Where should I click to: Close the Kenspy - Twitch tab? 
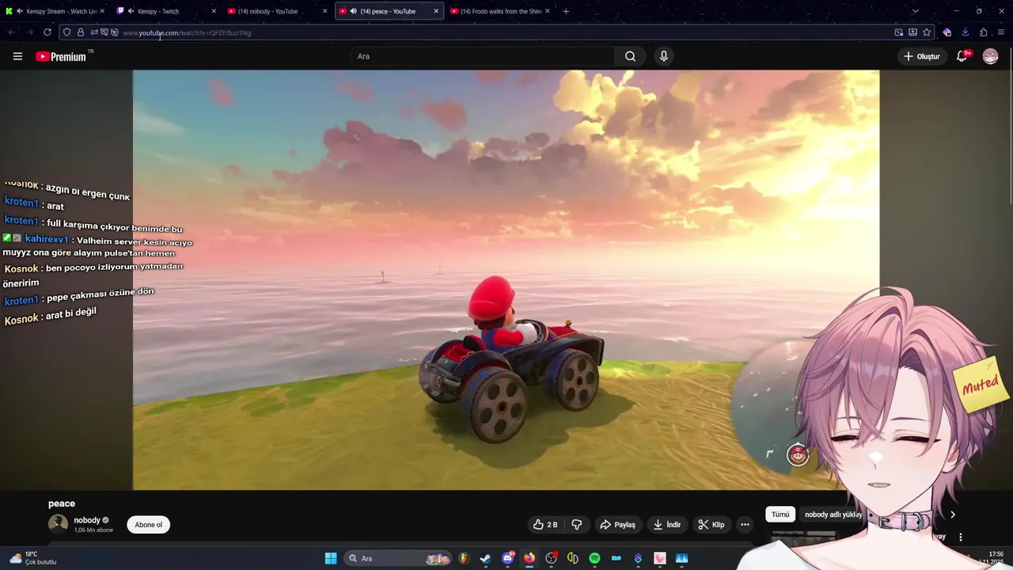coord(213,11)
